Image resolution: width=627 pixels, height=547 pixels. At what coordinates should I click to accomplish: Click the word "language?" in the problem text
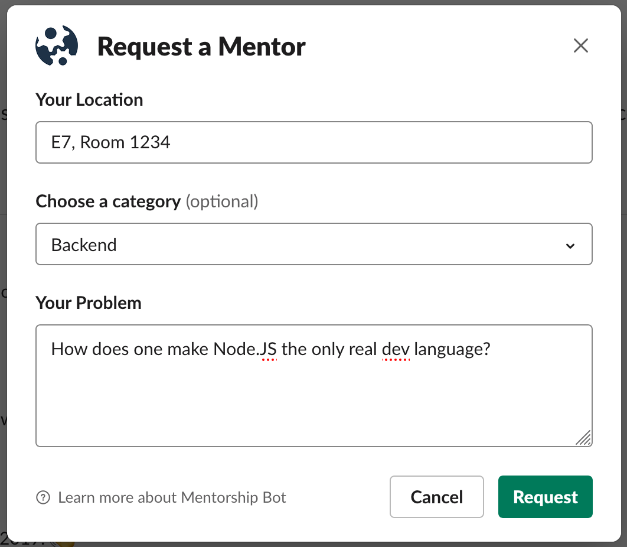tap(452, 349)
